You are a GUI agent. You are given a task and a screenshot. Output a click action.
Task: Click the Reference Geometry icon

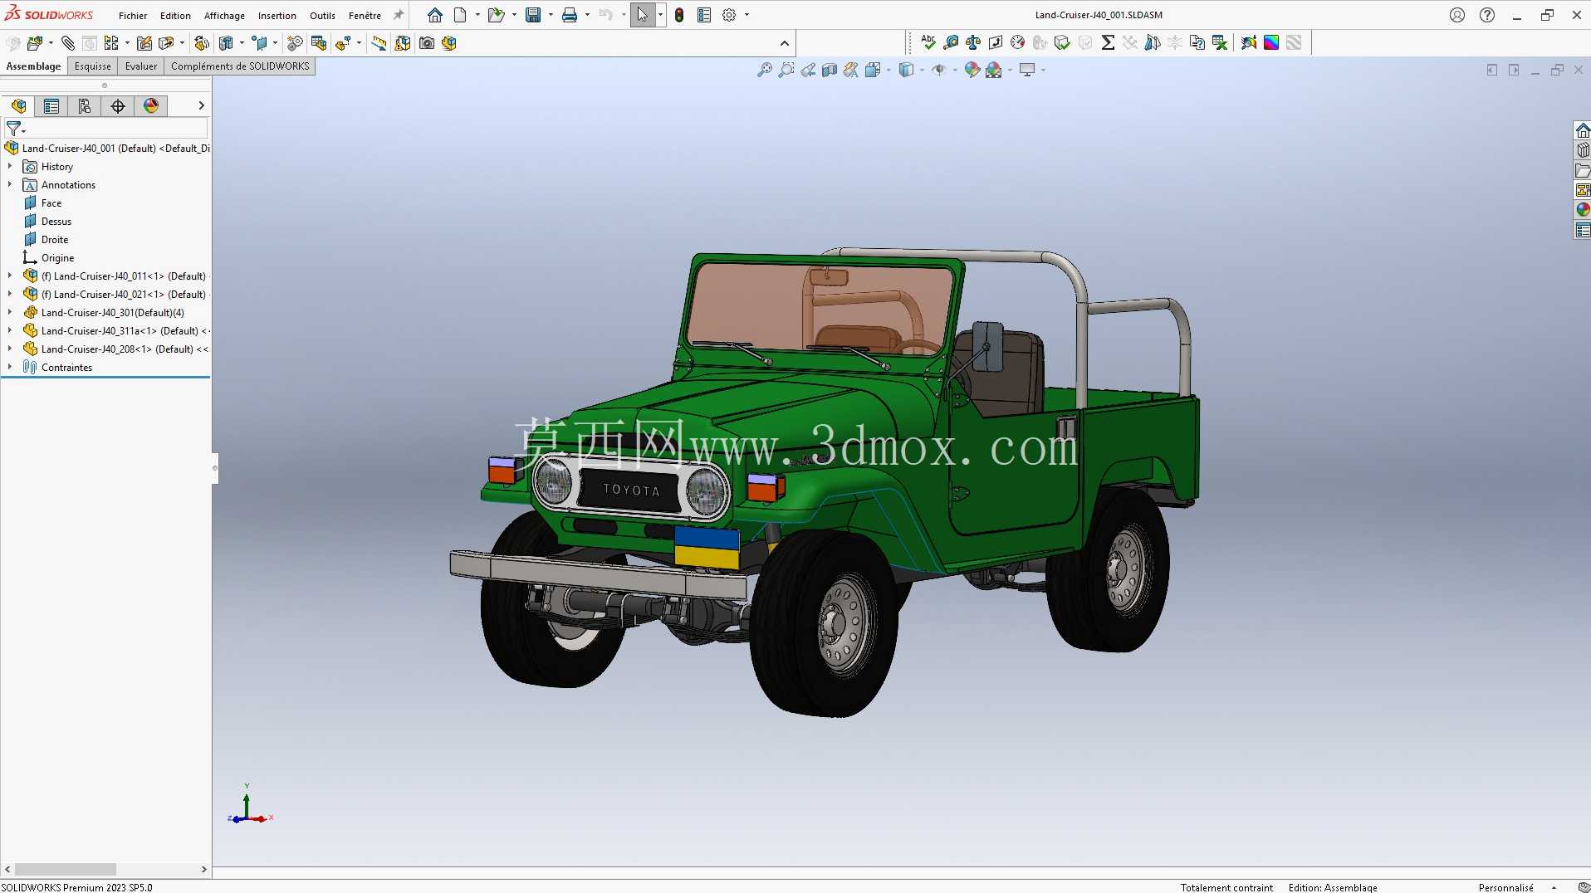[x=260, y=43]
